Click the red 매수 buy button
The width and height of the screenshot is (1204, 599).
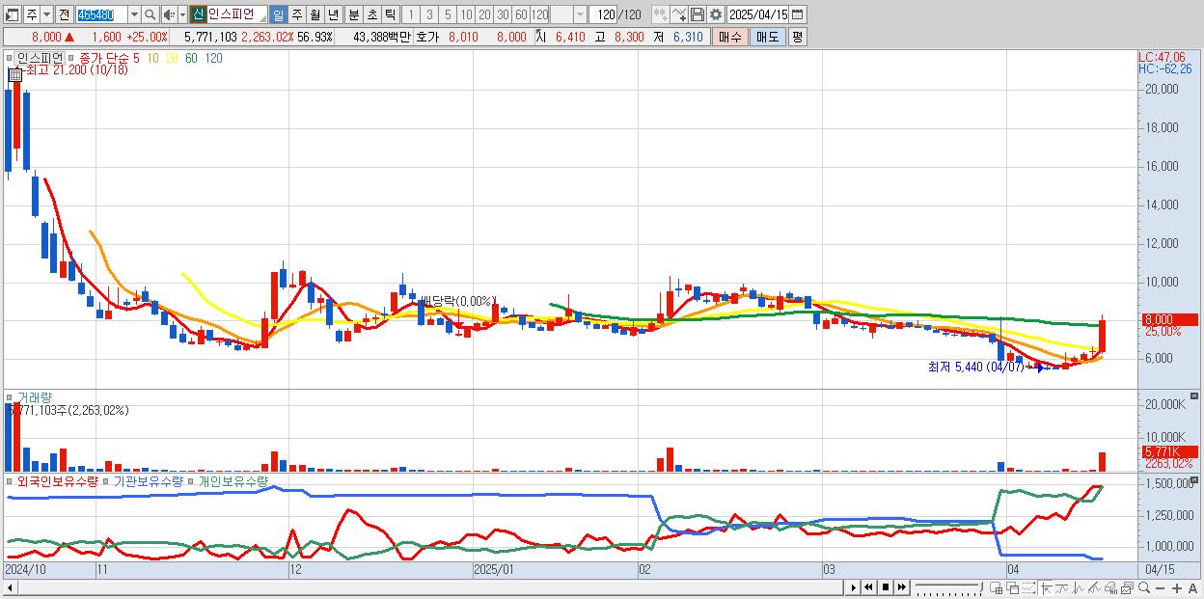[730, 36]
